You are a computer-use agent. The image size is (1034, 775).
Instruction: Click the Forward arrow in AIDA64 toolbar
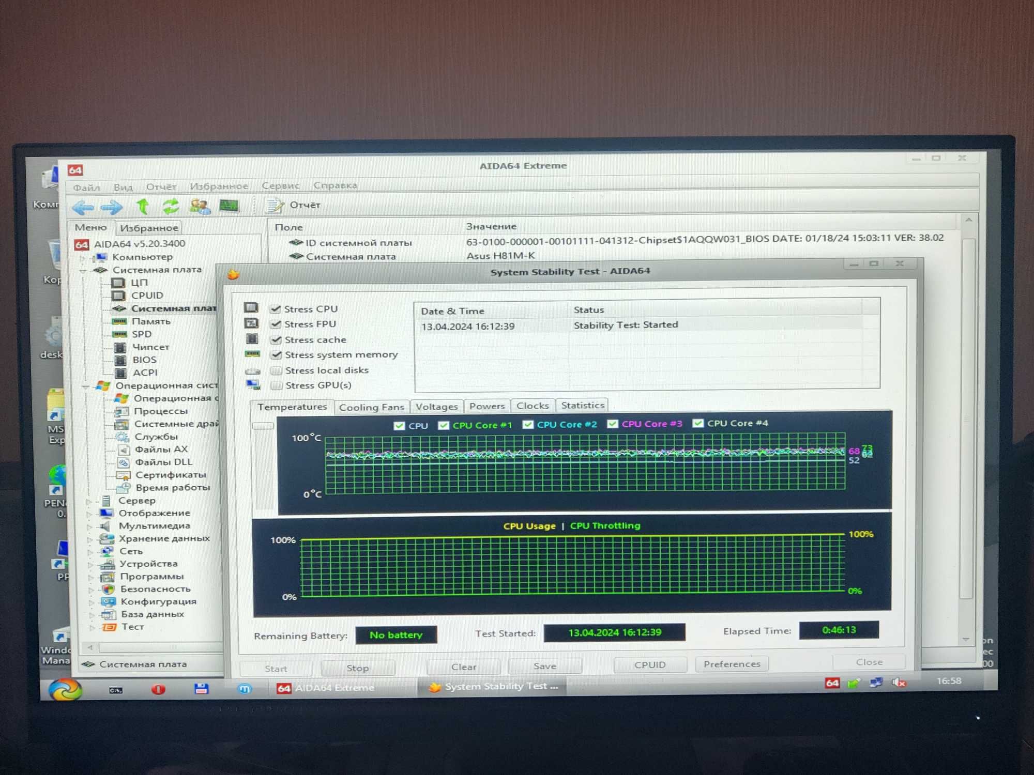coord(112,208)
